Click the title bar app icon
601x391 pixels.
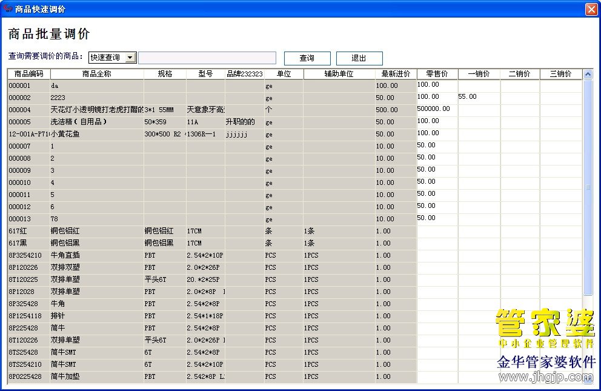coord(8,8)
